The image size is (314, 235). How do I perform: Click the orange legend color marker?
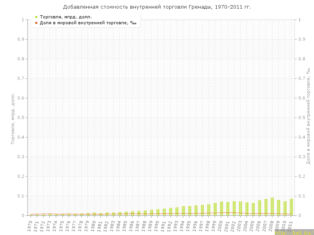click(x=36, y=23)
